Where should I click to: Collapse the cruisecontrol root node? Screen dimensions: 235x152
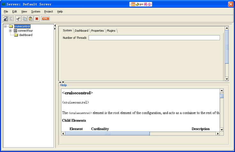pos(5,26)
